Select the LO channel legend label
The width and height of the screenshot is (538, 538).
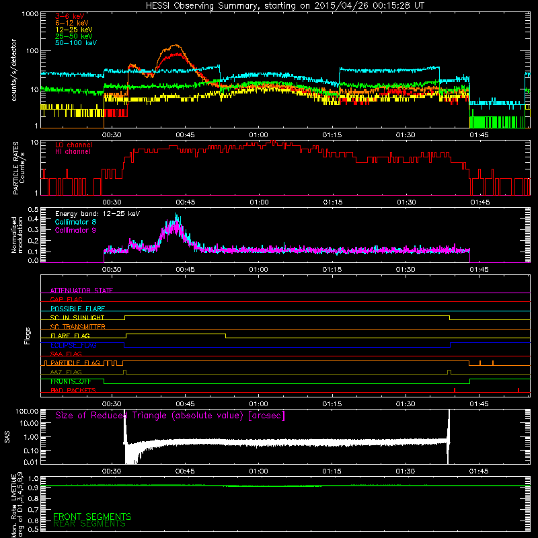(x=74, y=145)
